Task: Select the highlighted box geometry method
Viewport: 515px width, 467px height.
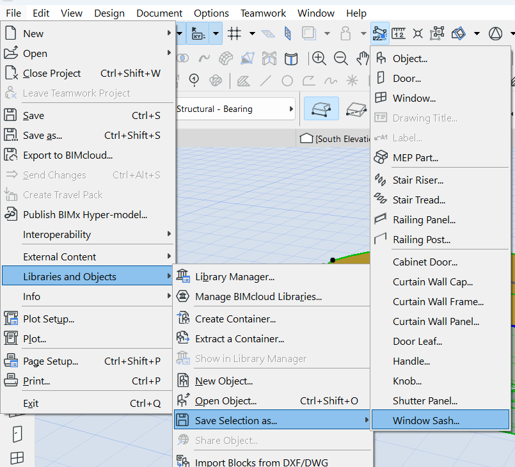Action: click(x=321, y=109)
